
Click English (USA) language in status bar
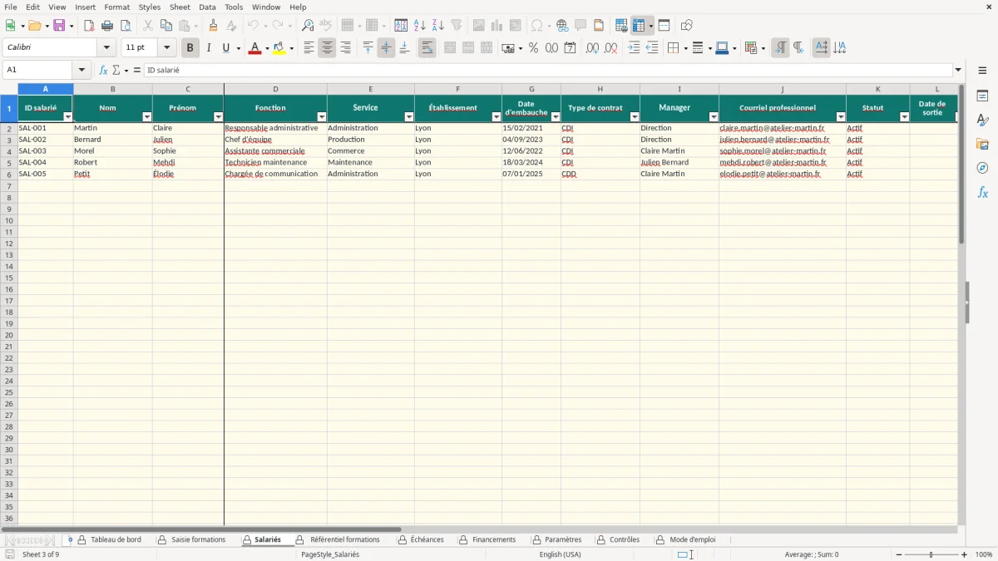click(561, 554)
